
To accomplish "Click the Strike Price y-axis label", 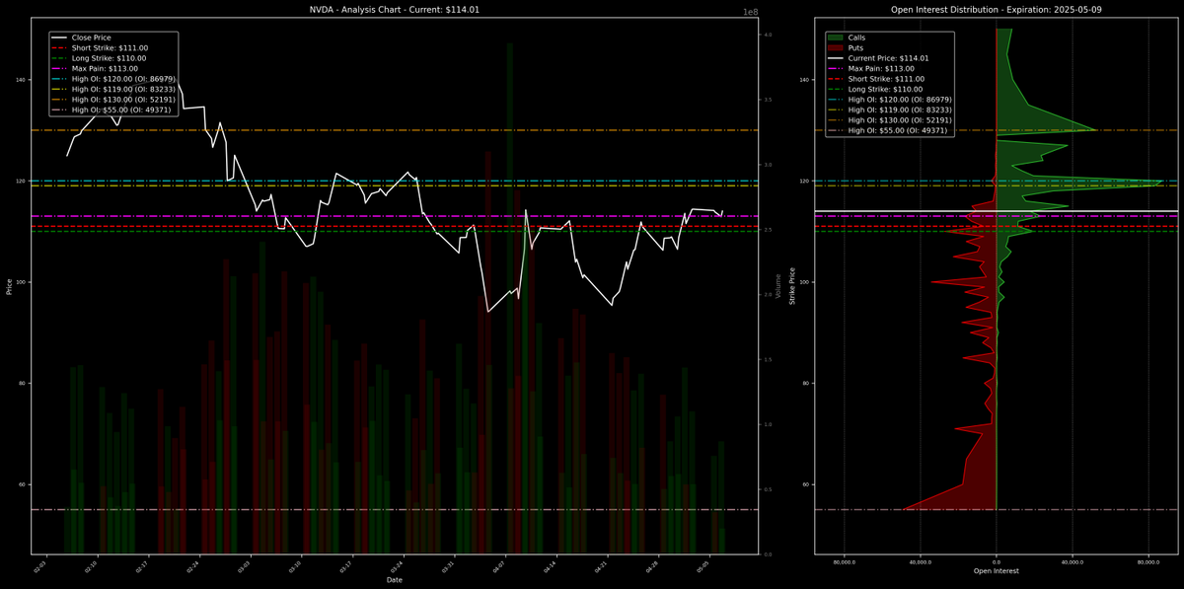I will tap(791, 286).
